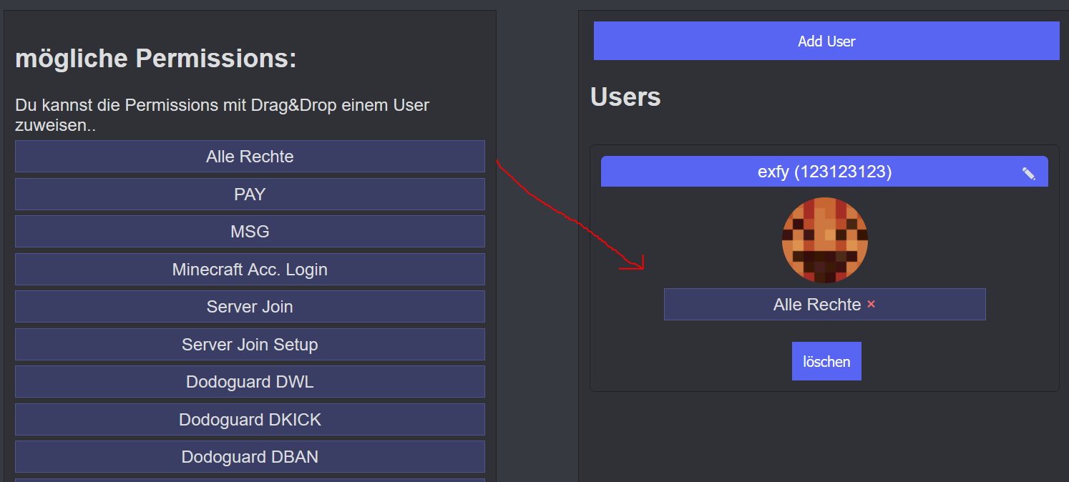Select the Dodoguard DWL permission
The width and height of the screenshot is (1069, 482).
tap(250, 381)
